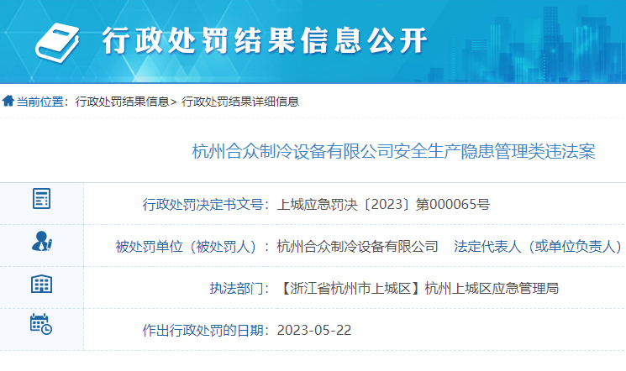Image resolution: width=626 pixels, height=371 pixels.
Task: Click the case title 杭州合众制冷设备有限公司安全生产隐患管理类违法案
Action: coord(393,152)
